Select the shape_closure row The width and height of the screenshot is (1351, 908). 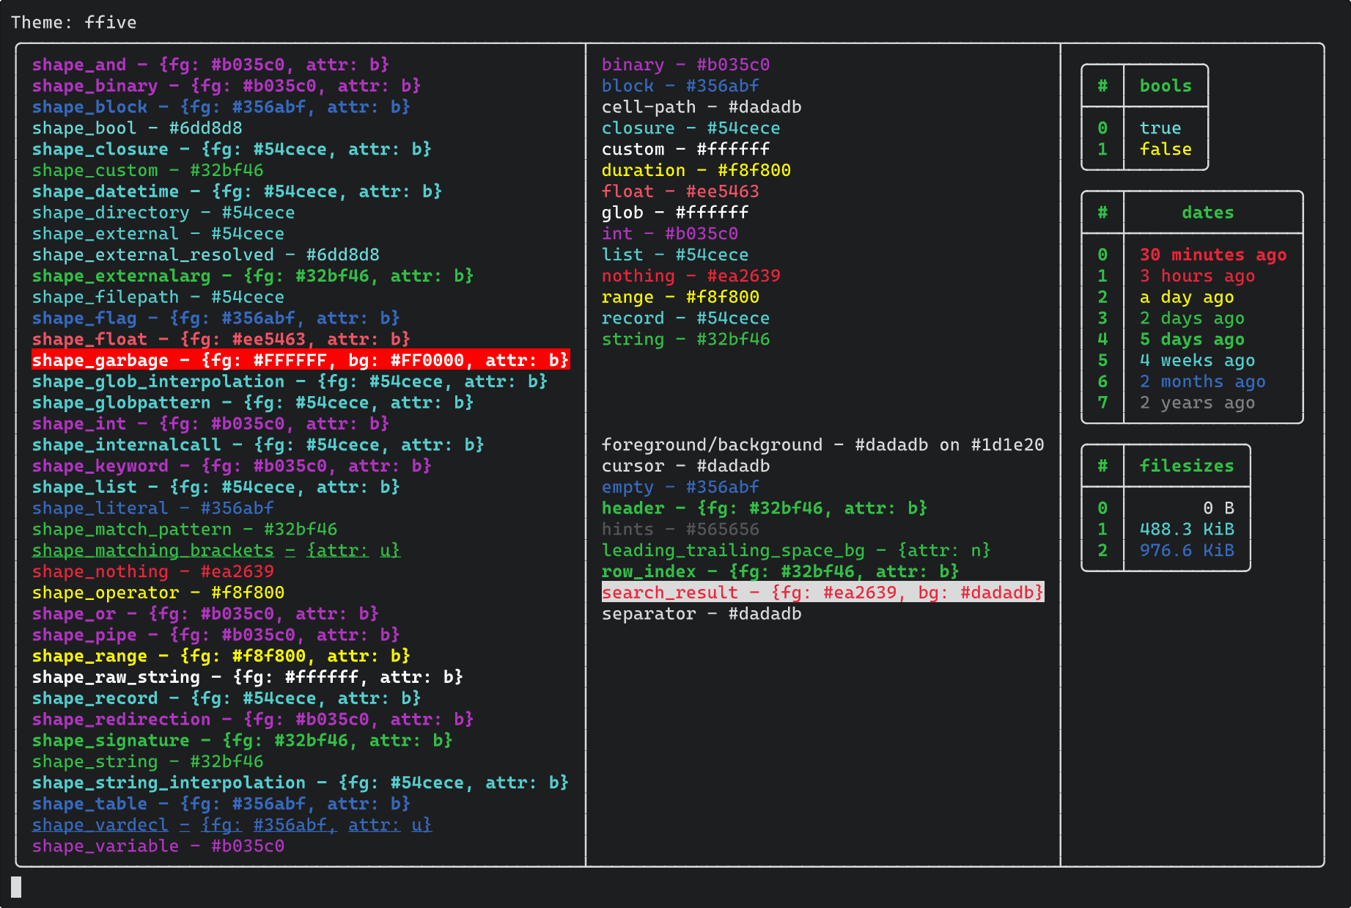(232, 149)
